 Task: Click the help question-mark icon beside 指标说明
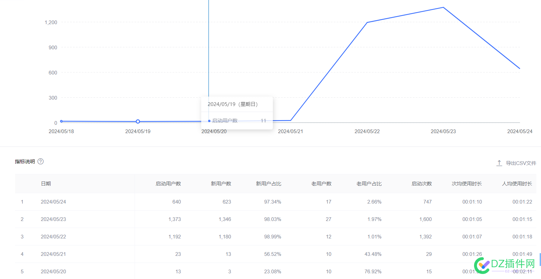(41, 161)
